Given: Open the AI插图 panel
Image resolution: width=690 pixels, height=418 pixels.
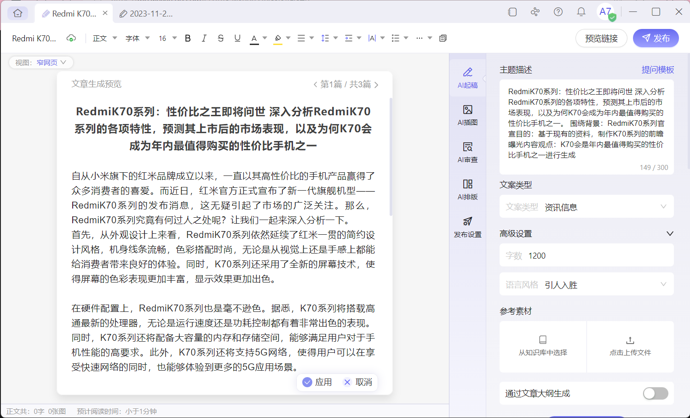Looking at the screenshot, I should pyautogui.click(x=467, y=114).
